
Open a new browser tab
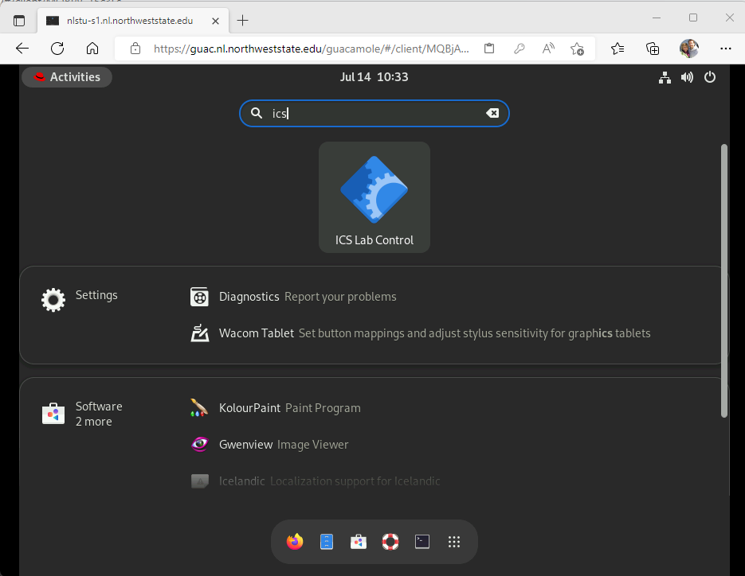click(242, 21)
